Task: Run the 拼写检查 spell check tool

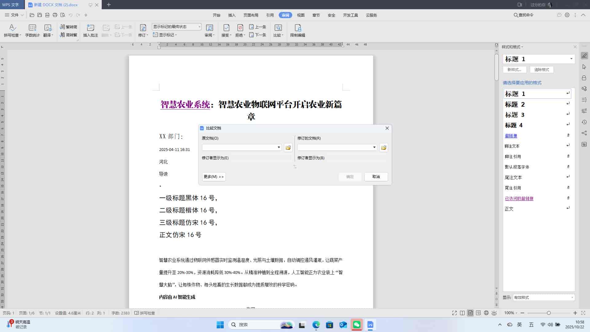Action: click(12, 31)
